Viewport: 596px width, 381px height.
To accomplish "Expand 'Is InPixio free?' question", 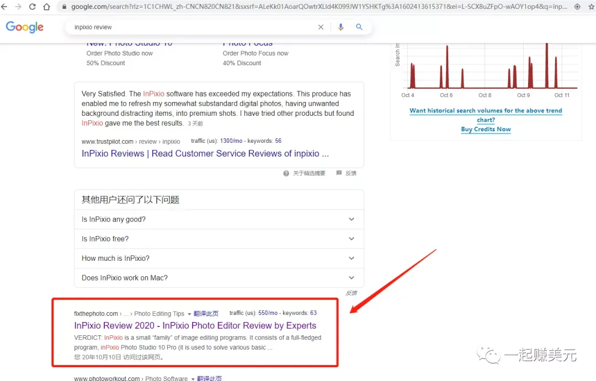I will (219, 239).
